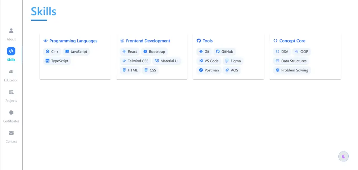Toggle dark mode with moon button
Image resolution: width=358 pixels, height=170 pixels.
[343, 156]
